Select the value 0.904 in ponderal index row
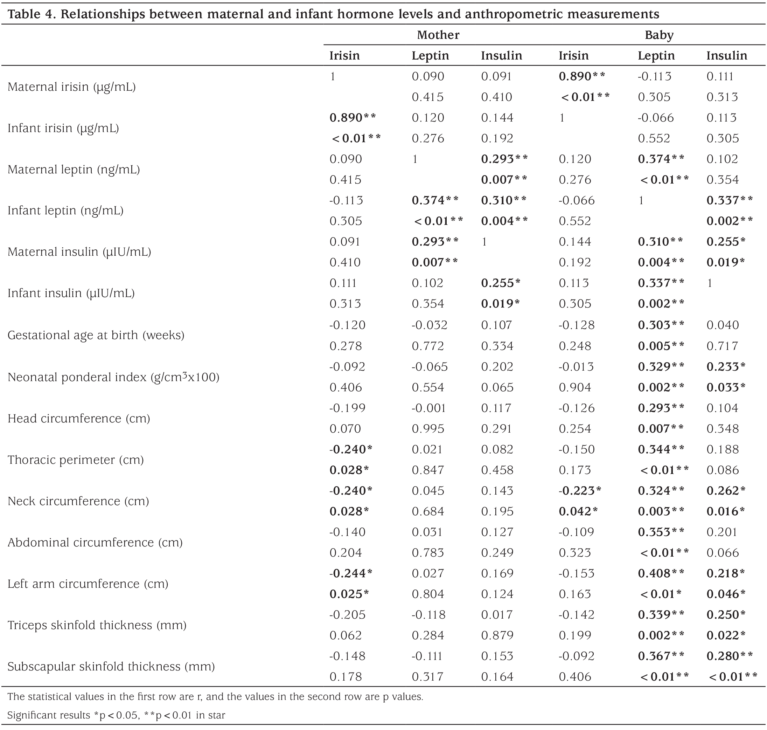Screen dimensions: 767x730 pos(575,387)
